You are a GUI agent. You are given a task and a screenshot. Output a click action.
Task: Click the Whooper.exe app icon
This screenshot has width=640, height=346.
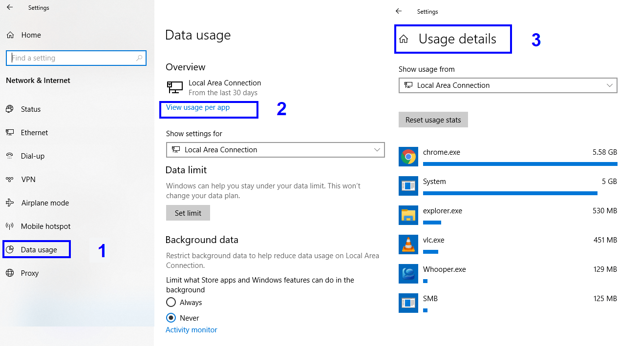[408, 274]
